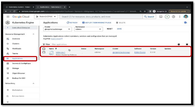Click the SAVE view button

[119, 29]
